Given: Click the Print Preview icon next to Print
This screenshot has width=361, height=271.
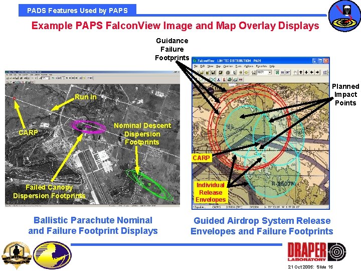Looking at the screenshot, I should coord(234,73).
